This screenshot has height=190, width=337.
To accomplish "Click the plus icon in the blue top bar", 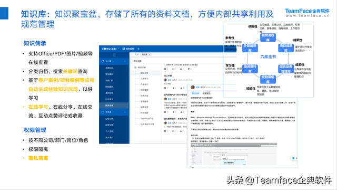I will click(x=138, y=49).
